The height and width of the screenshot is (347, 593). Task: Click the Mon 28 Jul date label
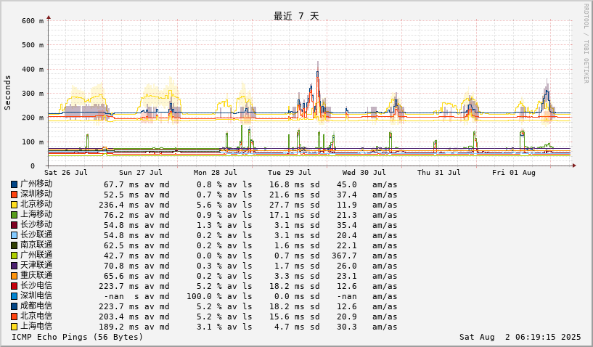pos(215,173)
